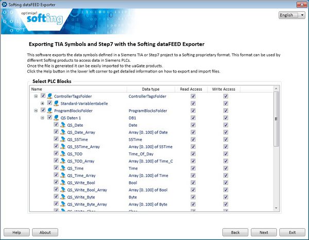The width and height of the screenshot is (309, 240).
Task: Collapse the ControllerTagsFolder tree node
Action: [x=36, y=96]
